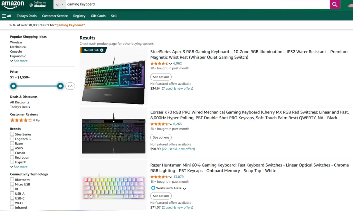Screen dimensions: 353x211
Task: Open Today's Deals in navigation bar
Action: click(27, 16)
